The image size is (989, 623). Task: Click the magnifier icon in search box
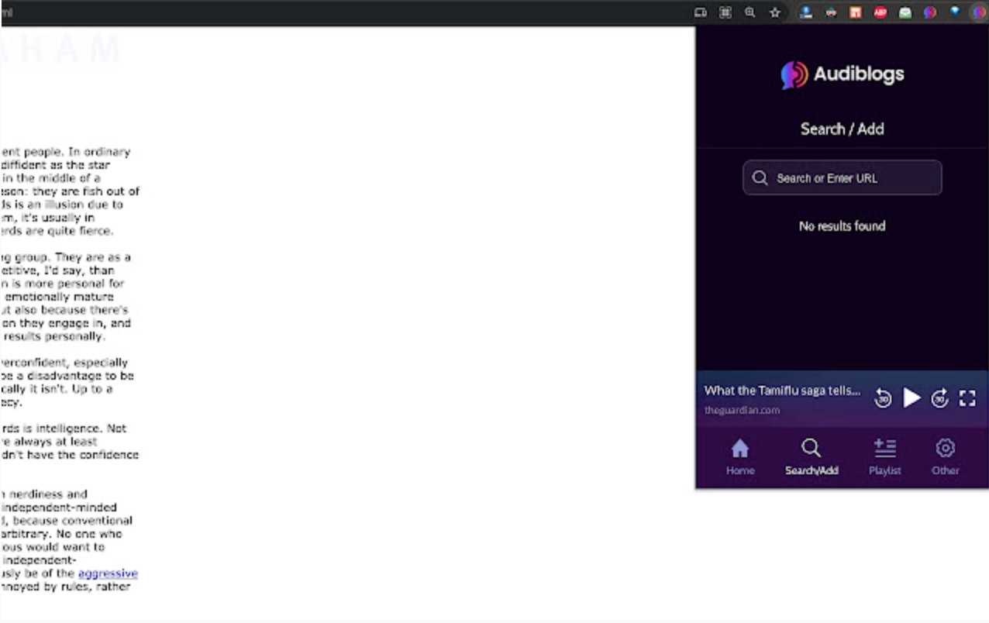(760, 178)
